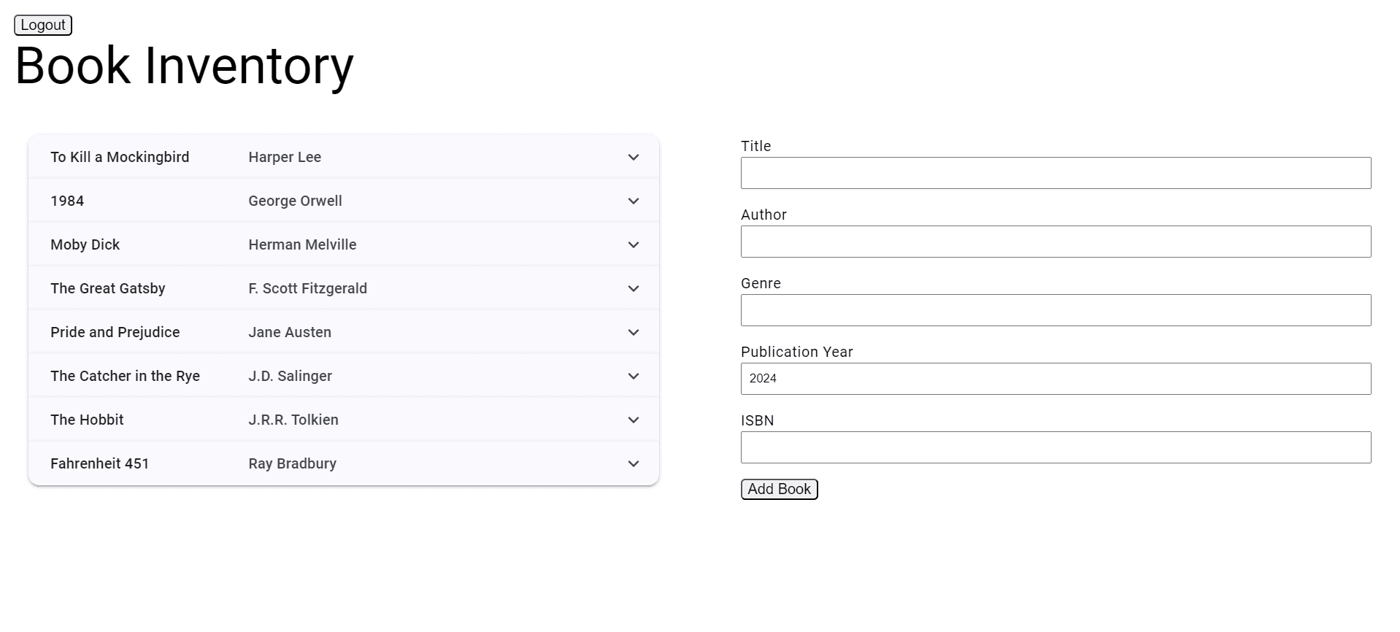Expand details for To Kill a Mockingbird

pos(634,157)
